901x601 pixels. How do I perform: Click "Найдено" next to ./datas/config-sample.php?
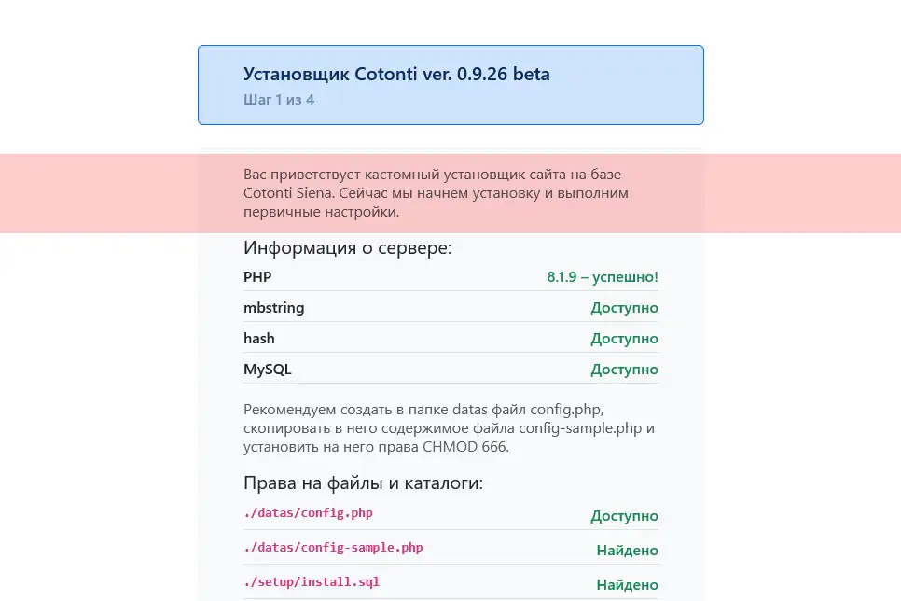click(x=627, y=550)
